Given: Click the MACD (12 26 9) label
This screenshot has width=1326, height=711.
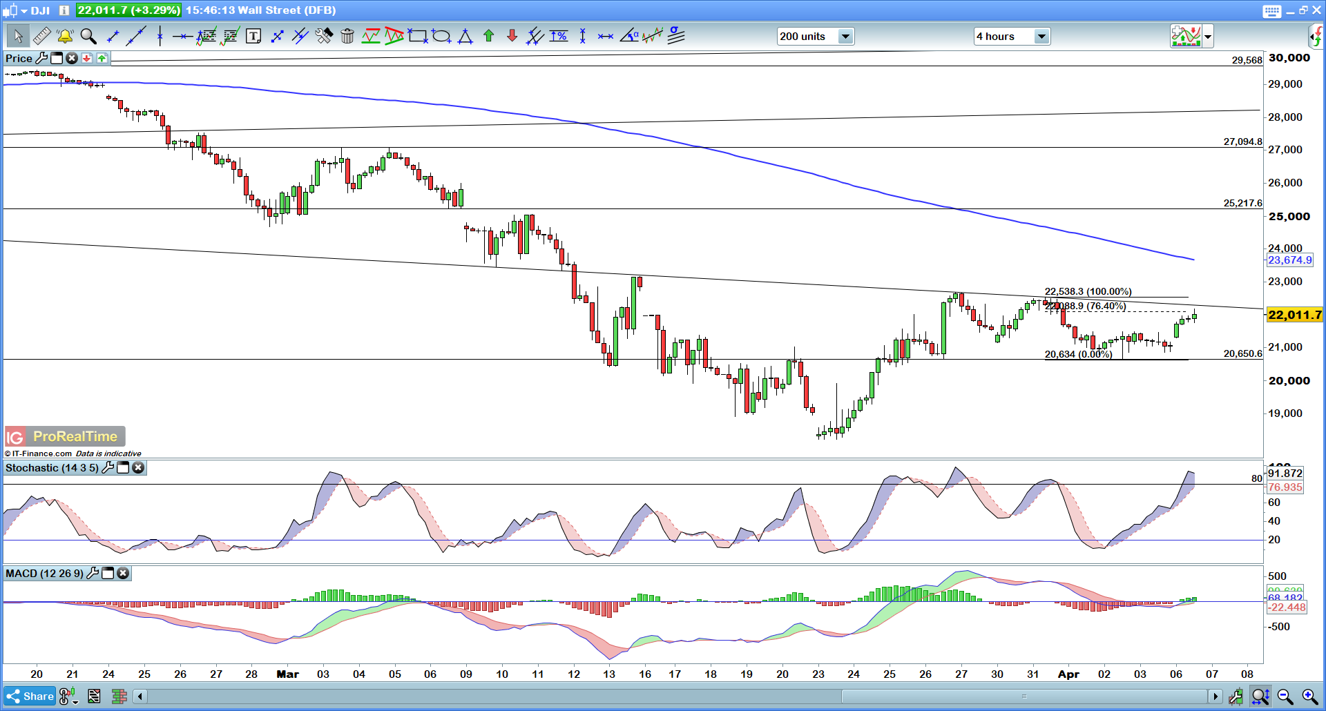Looking at the screenshot, I should tap(44, 573).
